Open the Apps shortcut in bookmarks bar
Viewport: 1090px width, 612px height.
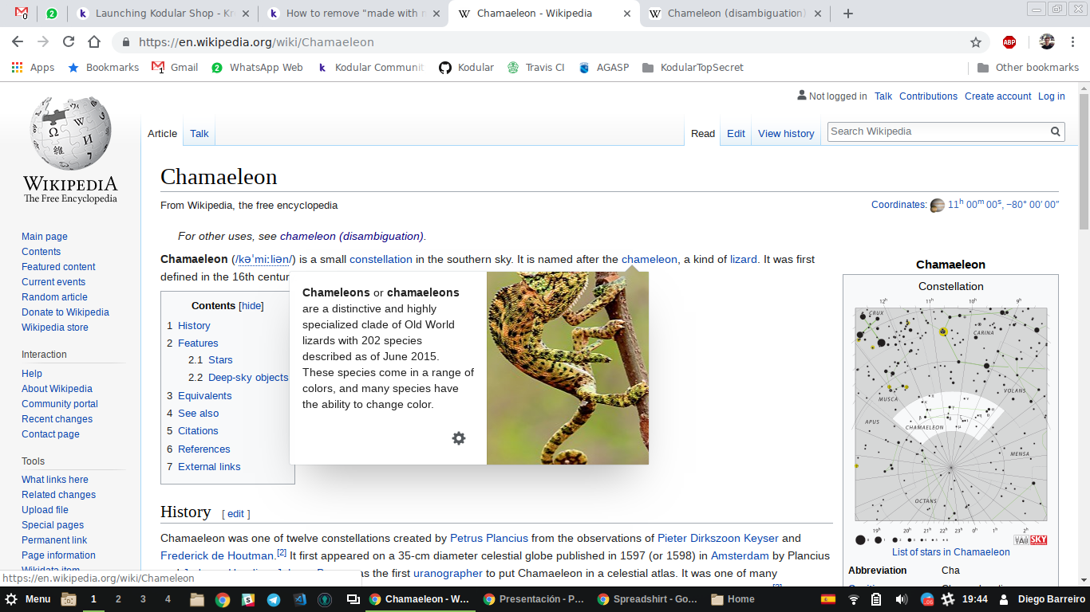click(33, 68)
